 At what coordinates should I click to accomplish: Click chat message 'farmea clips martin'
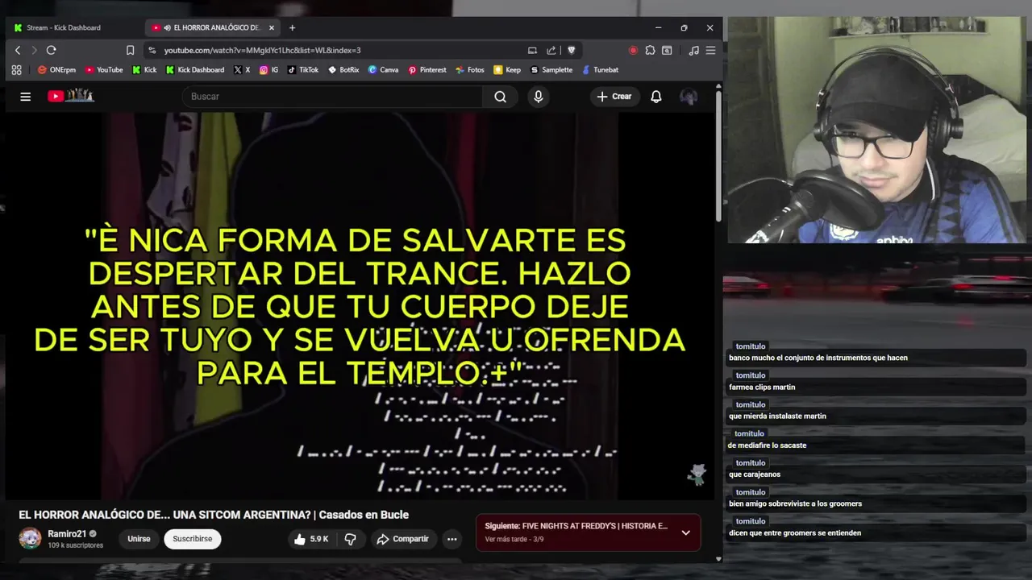[762, 387]
